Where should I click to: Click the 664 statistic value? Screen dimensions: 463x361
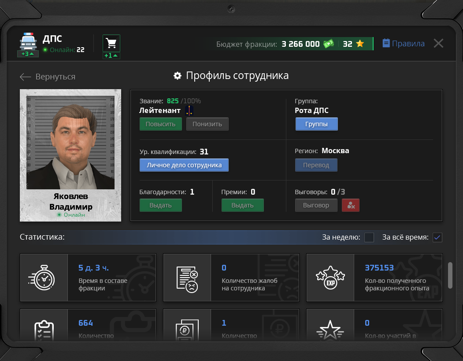(85, 323)
